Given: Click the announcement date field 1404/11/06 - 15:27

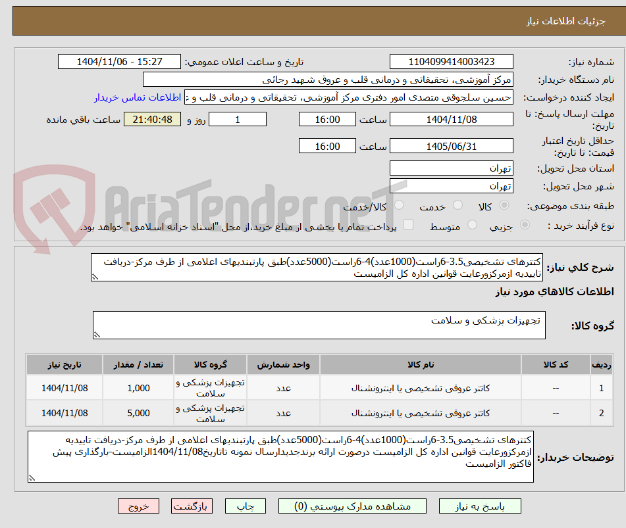Looking at the screenshot, I should click(119, 62).
